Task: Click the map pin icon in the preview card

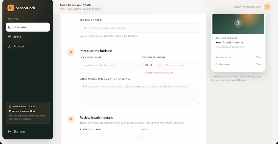Action: [x=238, y=23]
